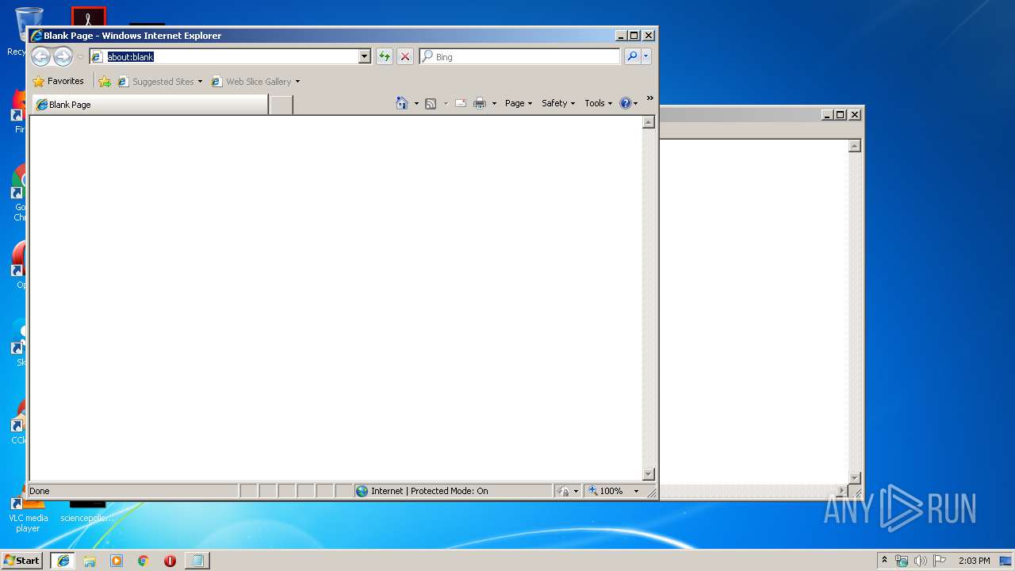Click the network tray icon
The height and width of the screenshot is (571, 1015).
tap(902, 561)
